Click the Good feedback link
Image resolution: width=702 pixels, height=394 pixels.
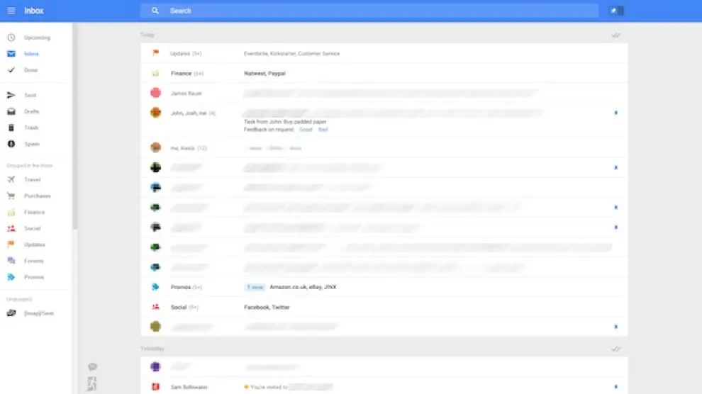click(x=306, y=130)
